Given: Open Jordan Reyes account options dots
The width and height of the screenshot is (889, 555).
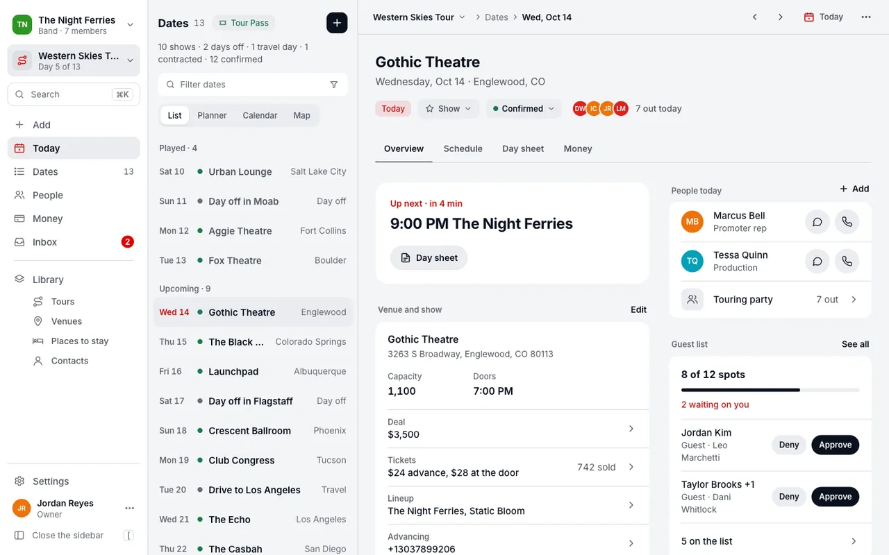Looking at the screenshot, I should [130, 509].
